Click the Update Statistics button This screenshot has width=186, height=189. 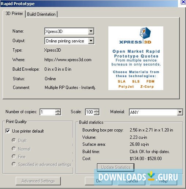(116, 167)
